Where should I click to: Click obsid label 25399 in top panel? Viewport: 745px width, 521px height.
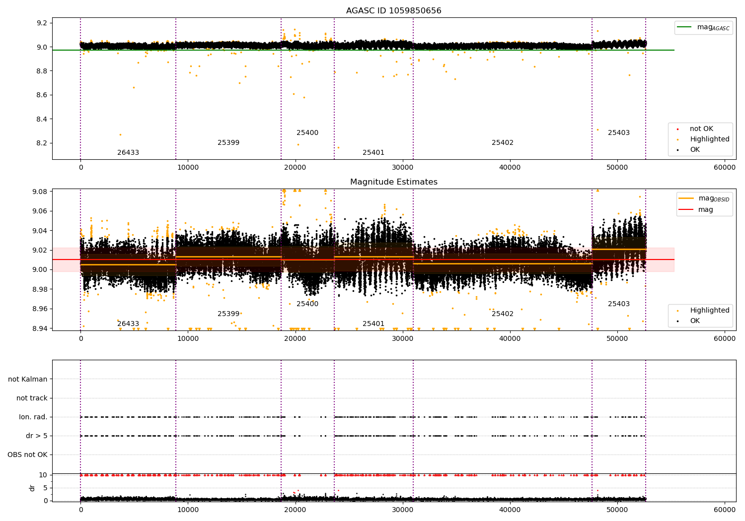(228, 143)
